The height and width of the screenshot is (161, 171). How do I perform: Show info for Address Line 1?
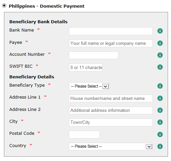[x=160, y=98]
